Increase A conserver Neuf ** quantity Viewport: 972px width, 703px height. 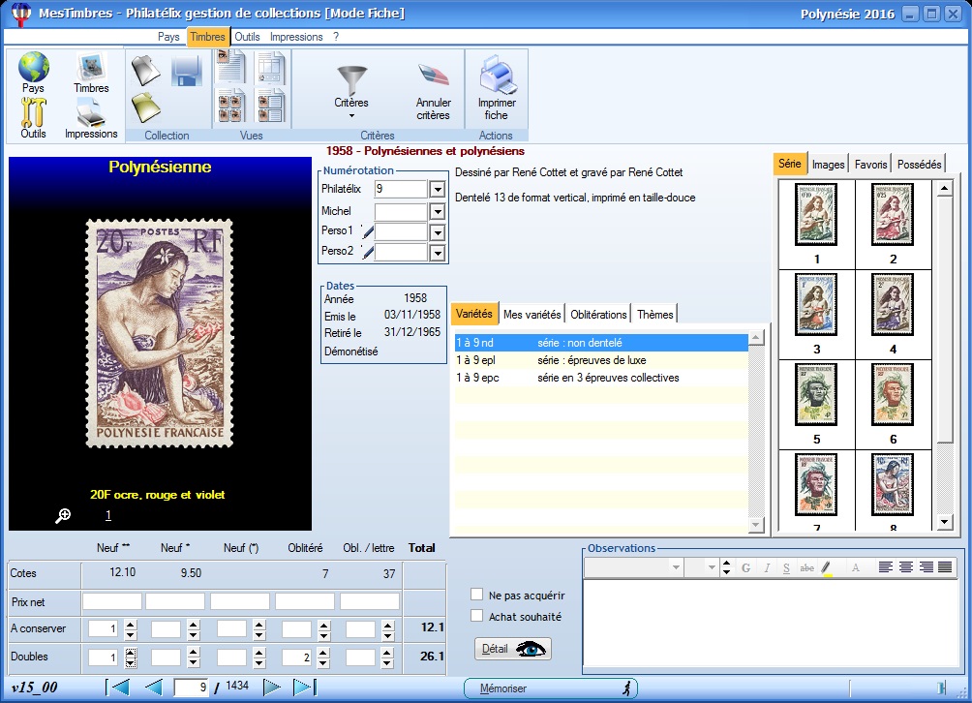point(130,625)
